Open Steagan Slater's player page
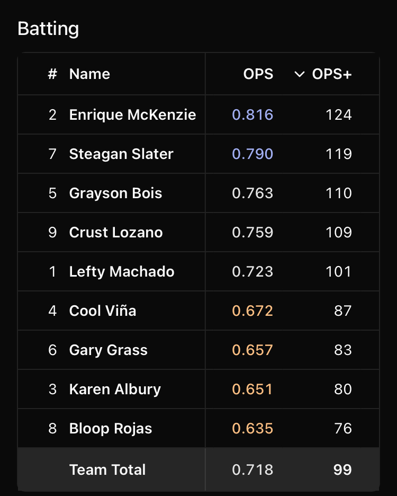This screenshot has height=496, width=397. [121, 154]
